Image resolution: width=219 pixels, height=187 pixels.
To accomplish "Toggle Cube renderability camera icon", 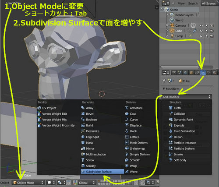I will click(x=212, y=31).
